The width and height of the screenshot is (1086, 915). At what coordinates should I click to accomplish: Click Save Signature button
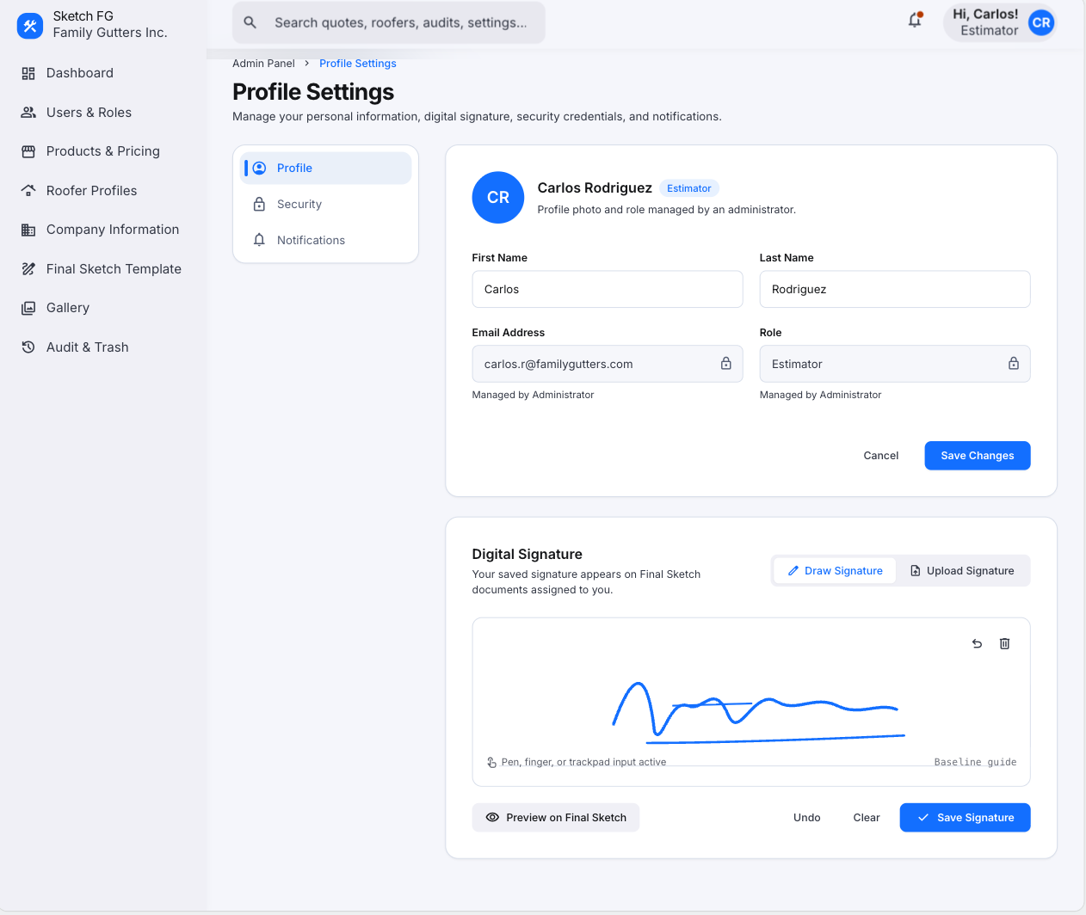tap(965, 818)
